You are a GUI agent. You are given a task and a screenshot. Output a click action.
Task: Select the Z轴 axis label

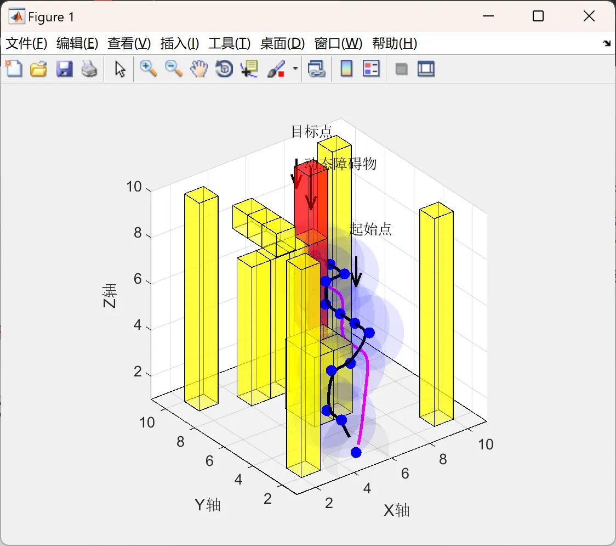[x=110, y=295]
